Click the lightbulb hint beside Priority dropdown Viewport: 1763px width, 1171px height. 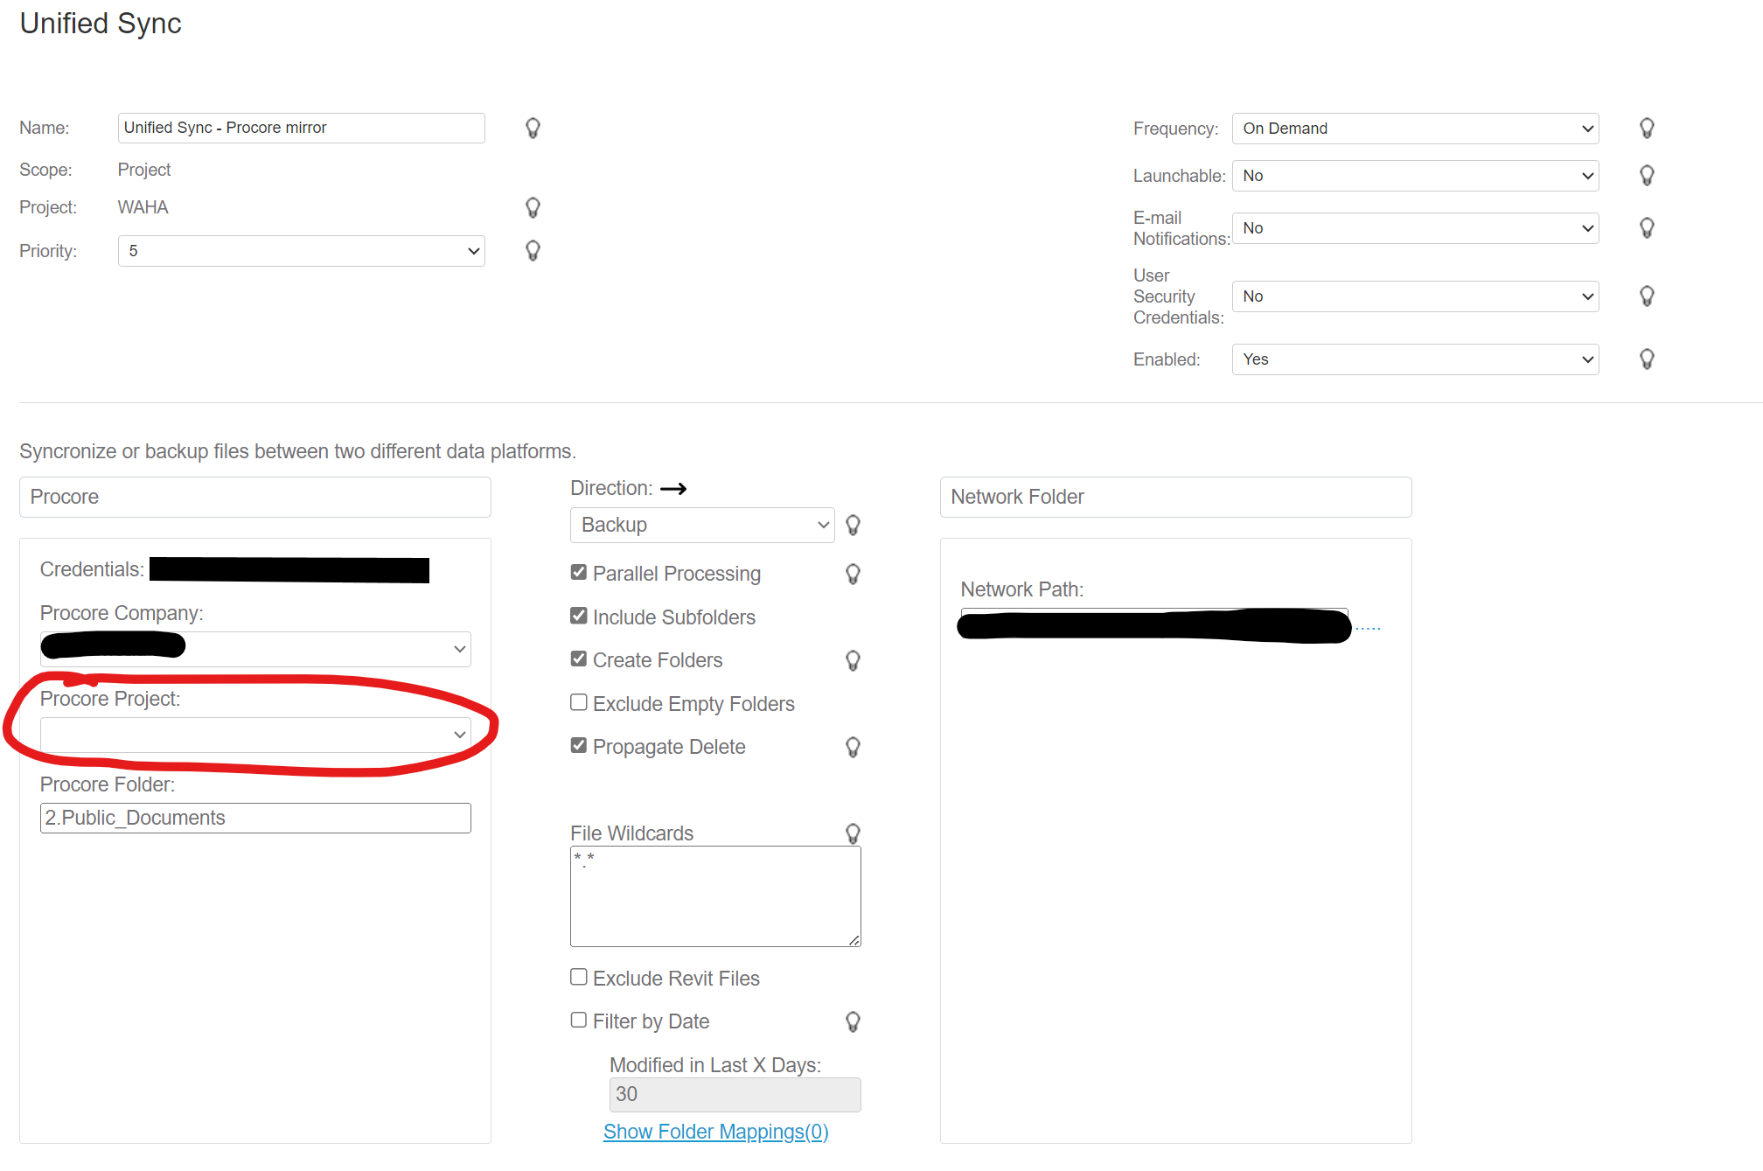tap(533, 251)
